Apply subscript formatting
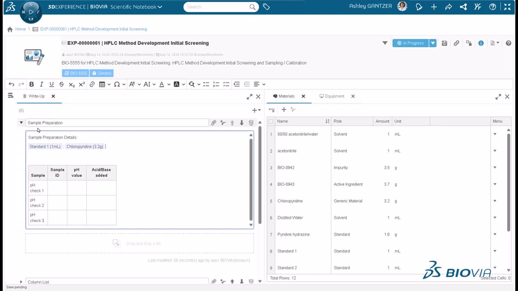518x291 pixels. (72, 85)
